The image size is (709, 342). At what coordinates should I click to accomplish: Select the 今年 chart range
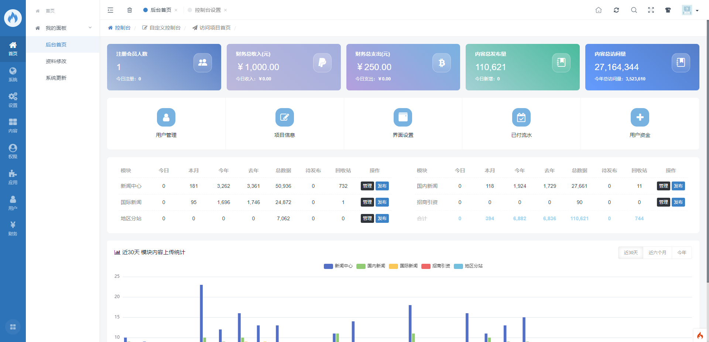[x=682, y=253]
